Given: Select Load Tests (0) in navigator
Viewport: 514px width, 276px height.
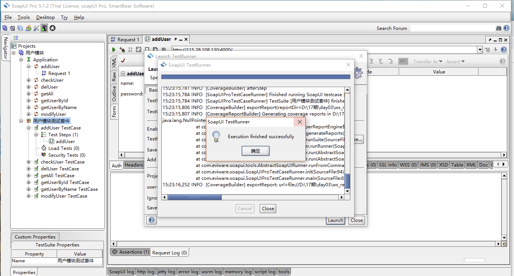Looking at the screenshot, I should click(x=63, y=148).
